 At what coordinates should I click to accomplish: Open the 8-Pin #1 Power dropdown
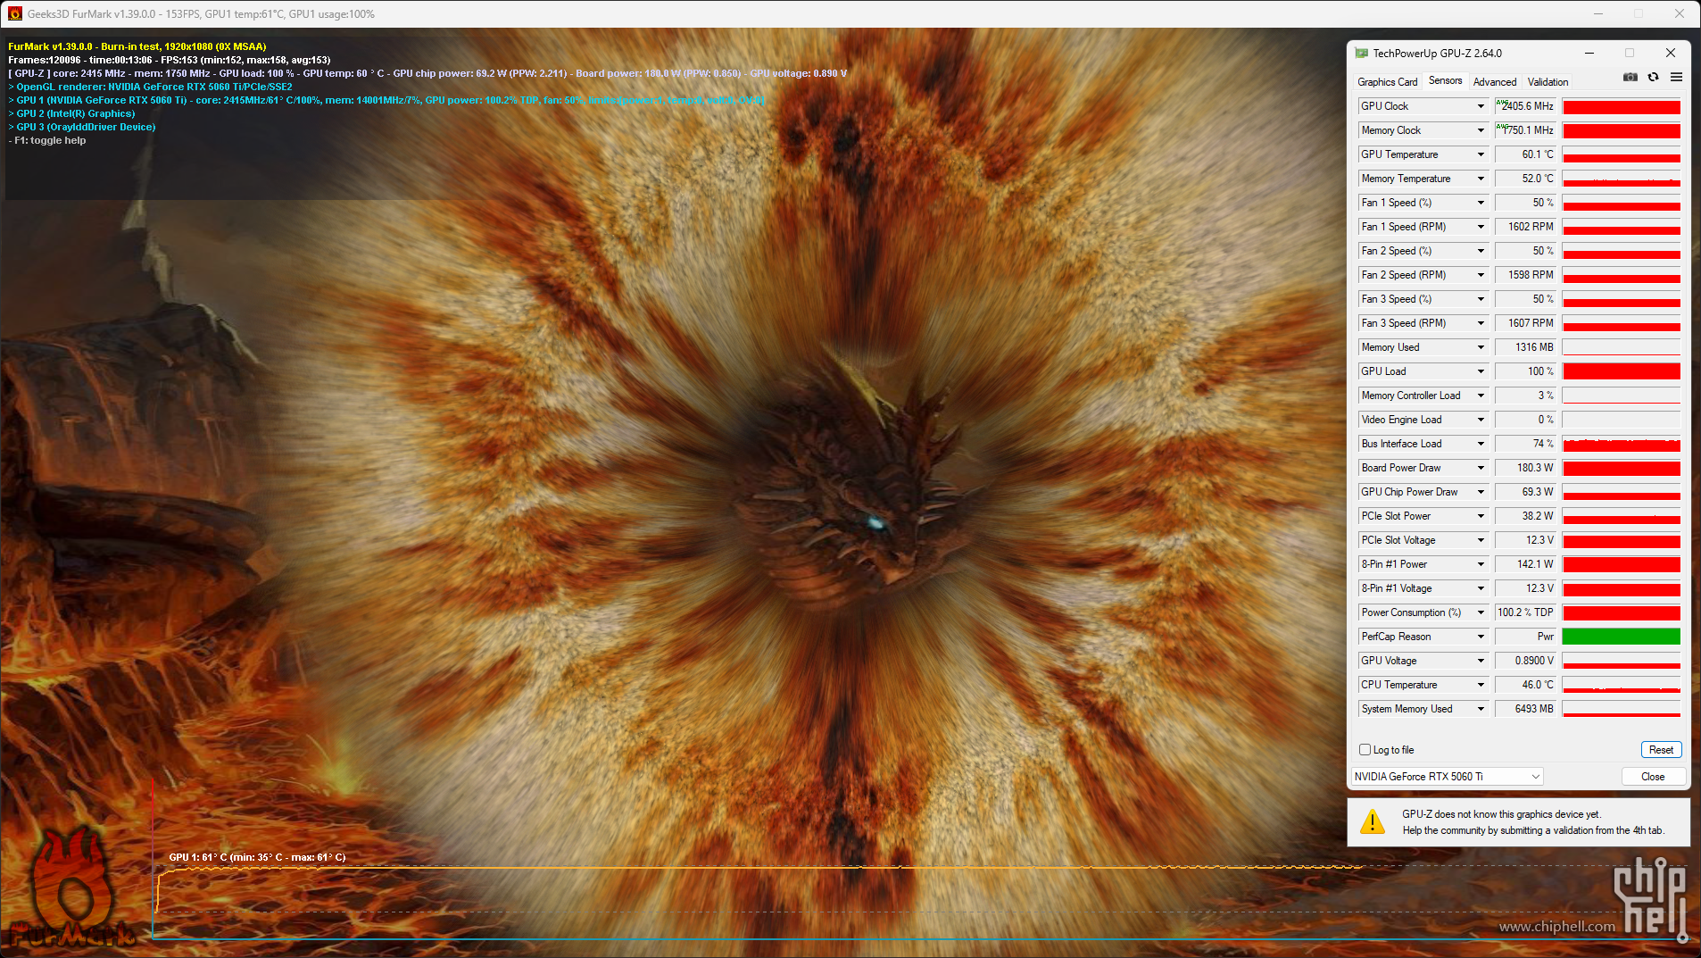click(1481, 564)
